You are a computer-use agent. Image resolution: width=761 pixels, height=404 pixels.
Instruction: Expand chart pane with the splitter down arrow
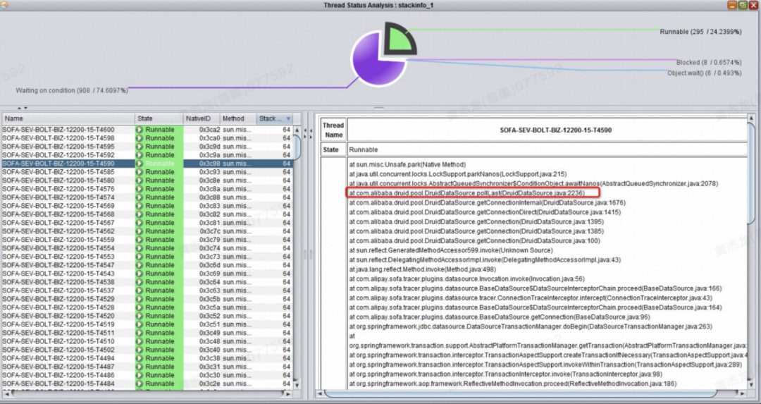click(x=25, y=108)
